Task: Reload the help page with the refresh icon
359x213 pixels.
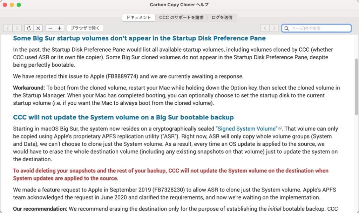Action: click(x=29, y=28)
